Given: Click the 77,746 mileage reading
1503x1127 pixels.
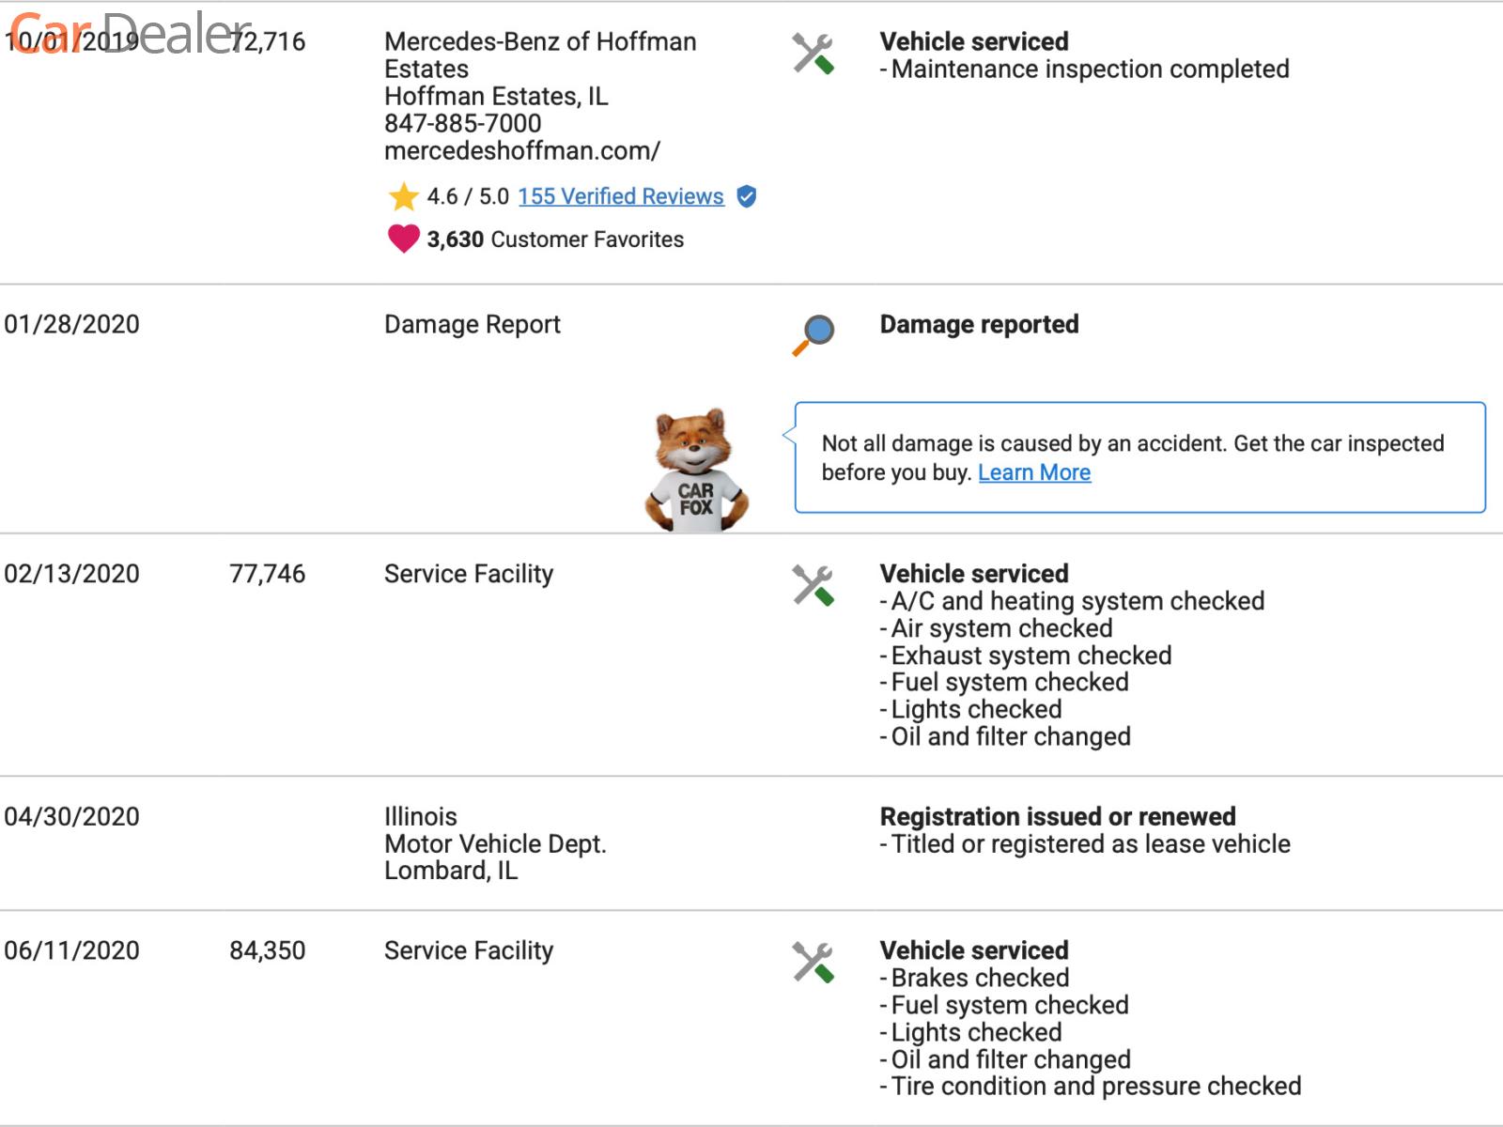Looking at the screenshot, I should (268, 574).
